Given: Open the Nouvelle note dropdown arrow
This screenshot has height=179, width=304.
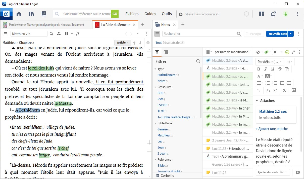Looking at the screenshot, I should (x=291, y=34).
